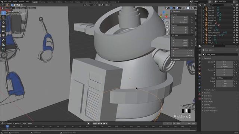
Task: Open the timeline Playback menu
Action: pos(10,124)
